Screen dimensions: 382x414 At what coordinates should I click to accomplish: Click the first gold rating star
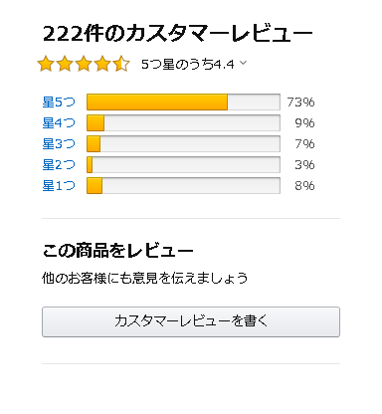[46, 64]
